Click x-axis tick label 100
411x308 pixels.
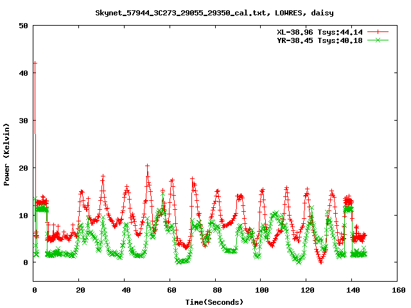pyautogui.click(x=262, y=290)
